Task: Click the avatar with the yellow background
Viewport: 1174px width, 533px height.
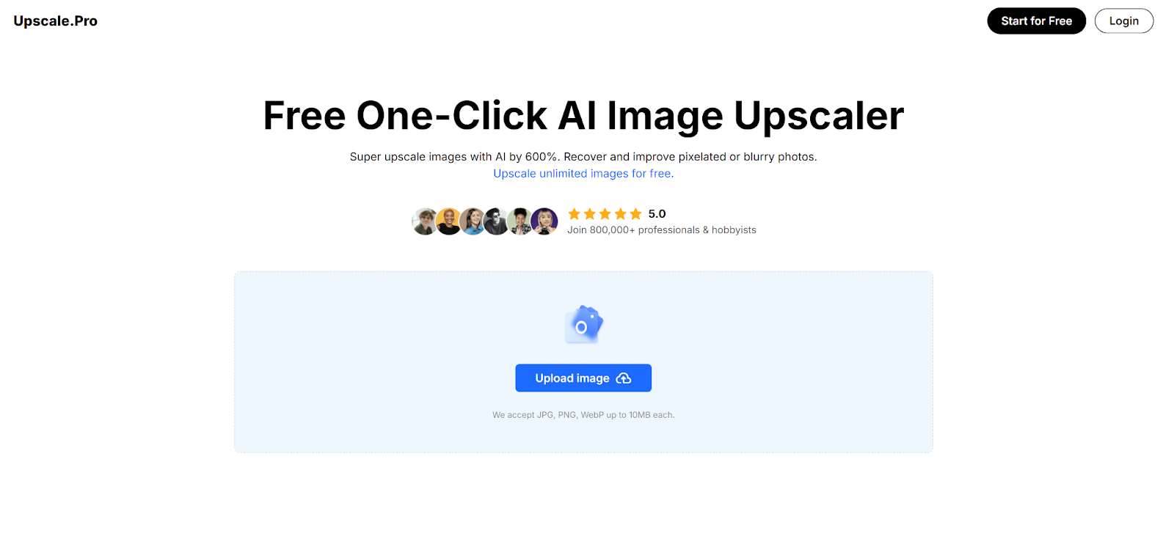Action: pyautogui.click(x=448, y=221)
